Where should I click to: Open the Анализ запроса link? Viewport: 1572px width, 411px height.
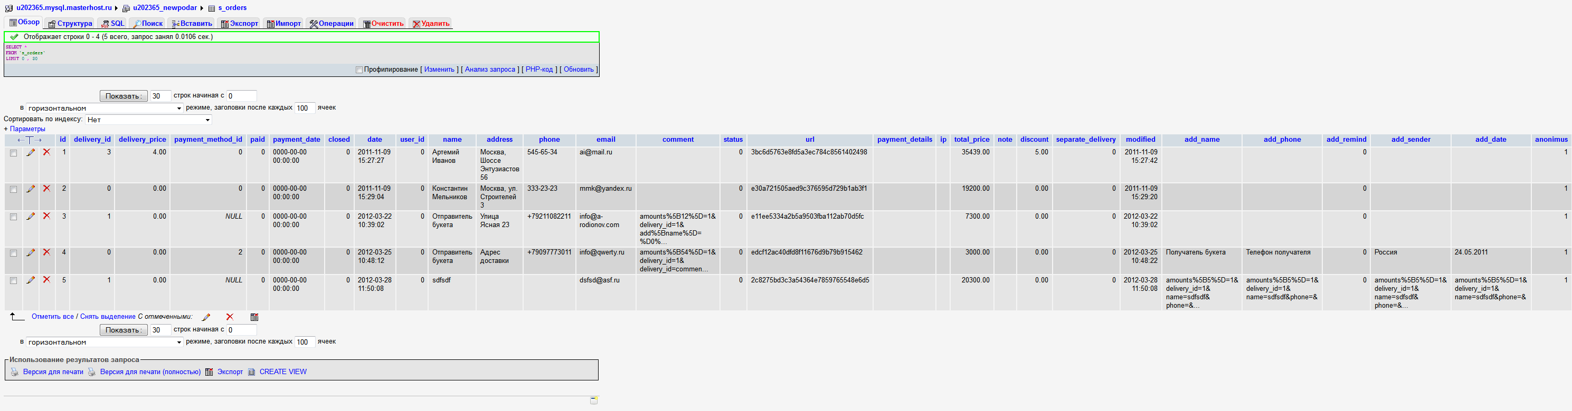490,70
